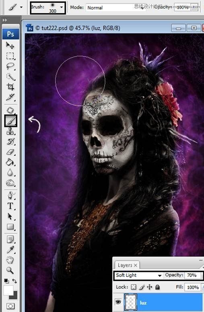Viewport: 204px width, 312px height.
Task: Select the Spot Healing Brush tool
Action: tap(10, 110)
